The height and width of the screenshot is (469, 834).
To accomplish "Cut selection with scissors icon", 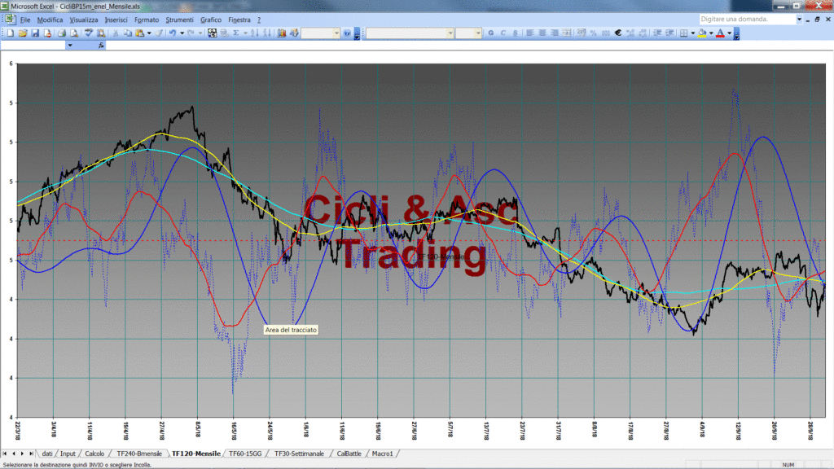I will click(x=115, y=33).
